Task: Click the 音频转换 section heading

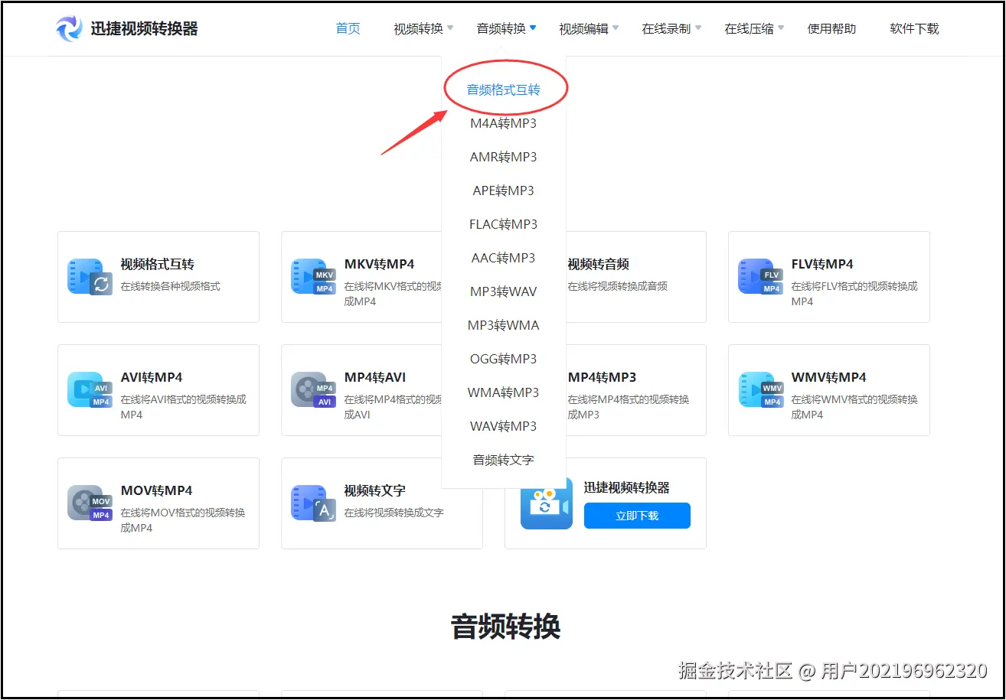Action: pyautogui.click(x=505, y=626)
